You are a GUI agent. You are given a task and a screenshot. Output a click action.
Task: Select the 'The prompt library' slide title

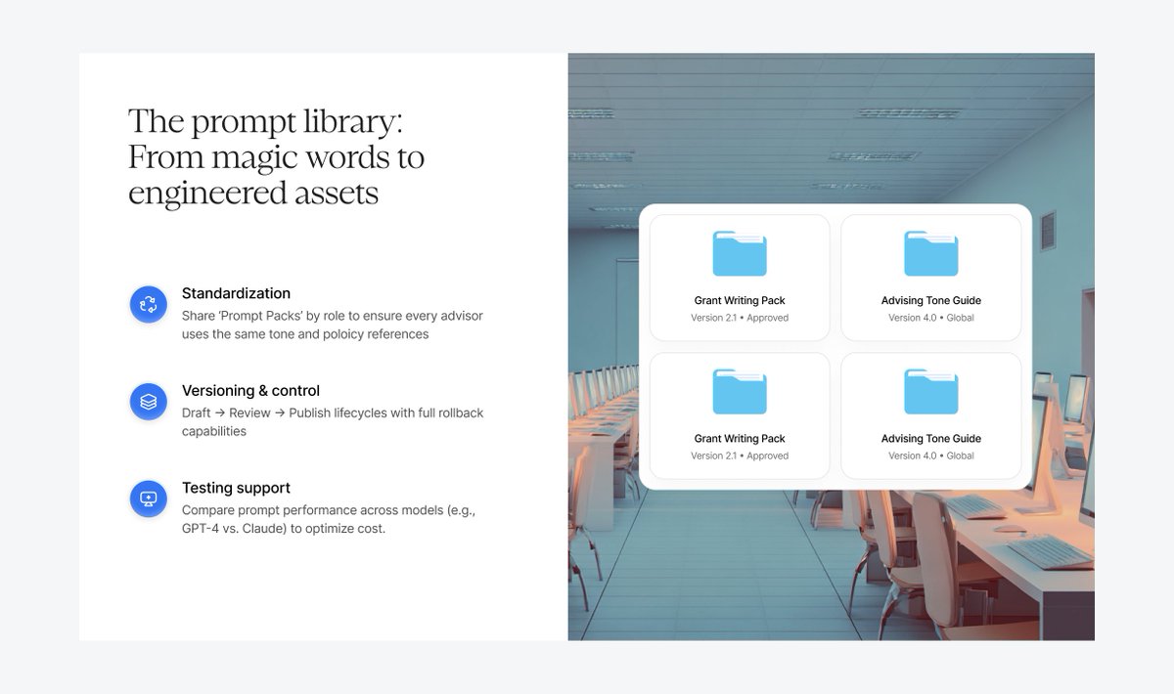click(276, 157)
